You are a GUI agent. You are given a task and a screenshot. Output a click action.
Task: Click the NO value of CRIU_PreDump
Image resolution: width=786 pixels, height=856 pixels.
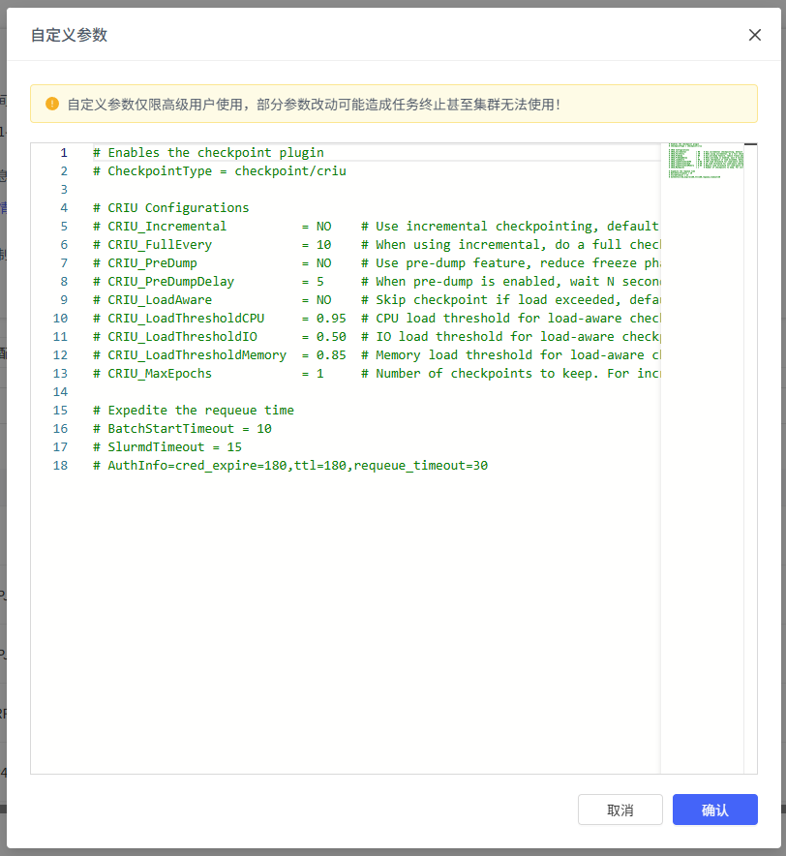[323, 263]
